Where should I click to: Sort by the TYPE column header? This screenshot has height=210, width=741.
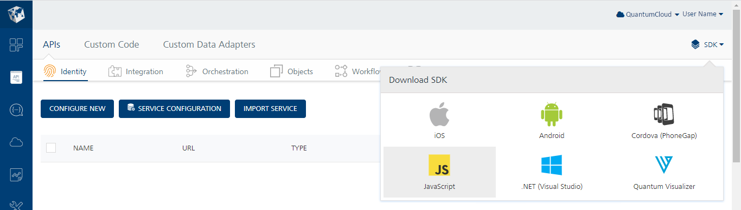point(299,148)
